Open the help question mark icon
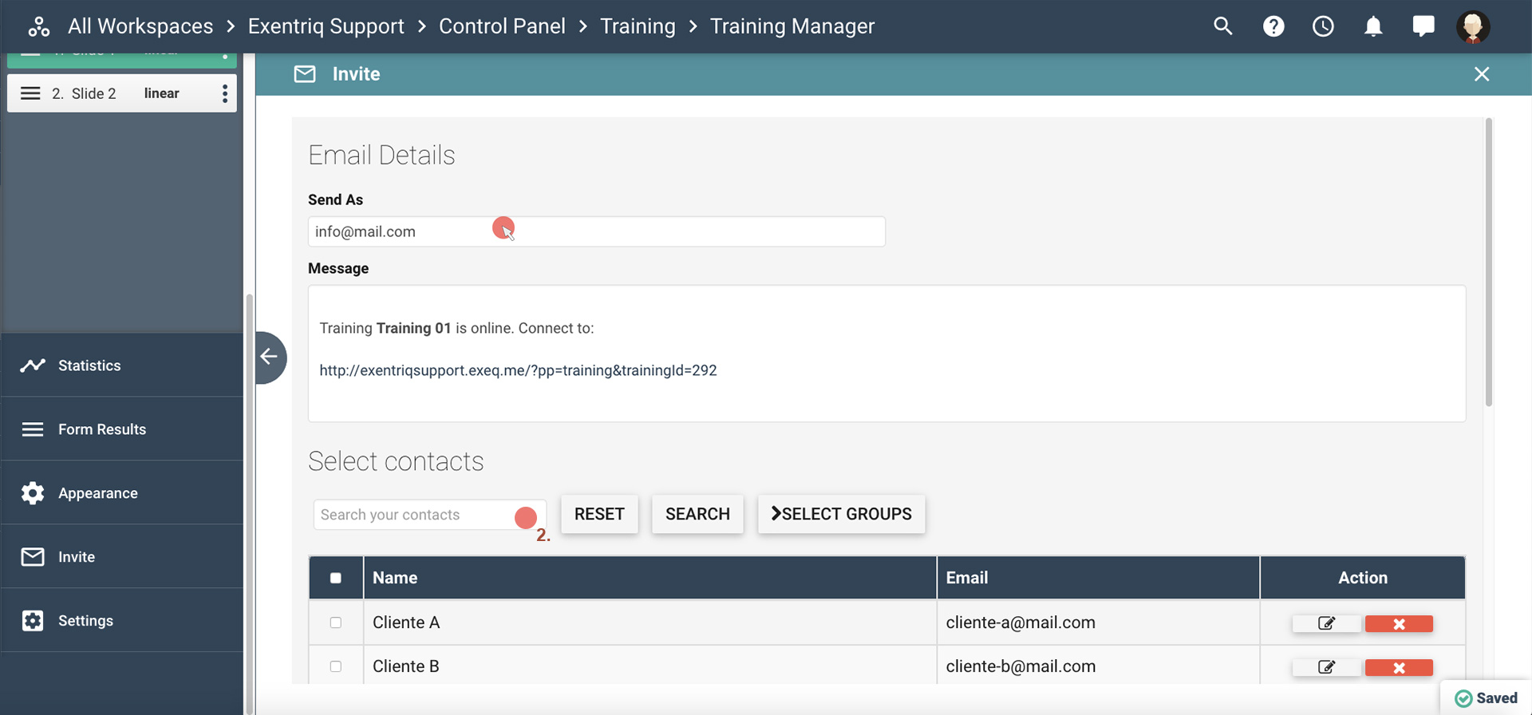The image size is (1532, 715). pos(1273,26)
